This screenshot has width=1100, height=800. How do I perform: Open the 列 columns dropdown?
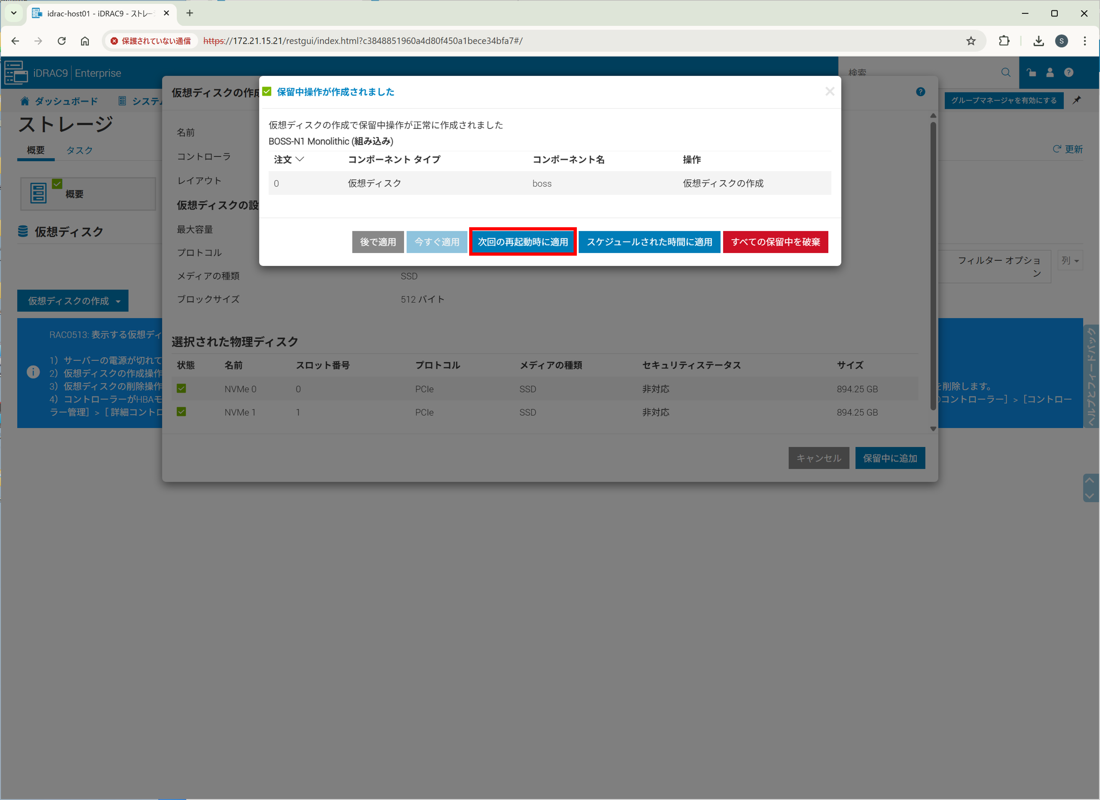(x=1070, y=261)
